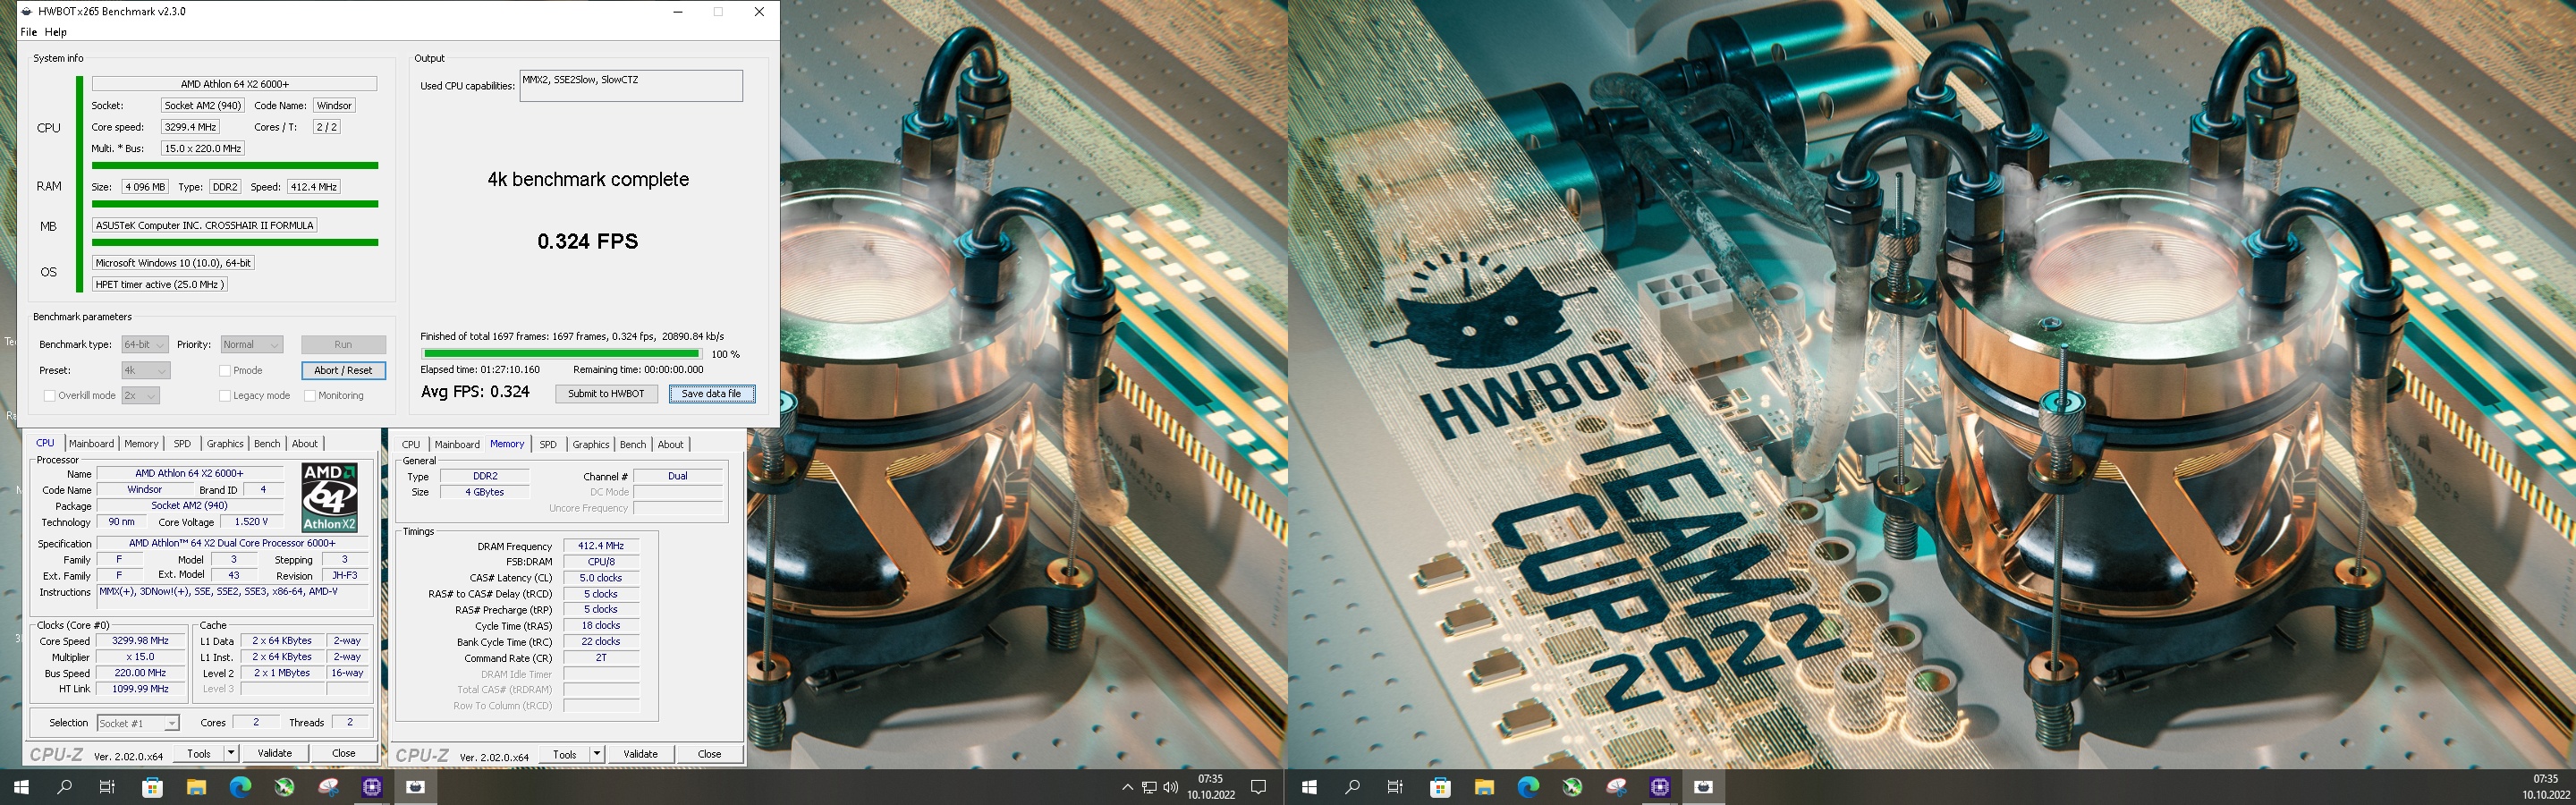Switch to CPU-Z purple icon on right taskbar
Screen dimensions: 2576x805
click(1660, 787)
